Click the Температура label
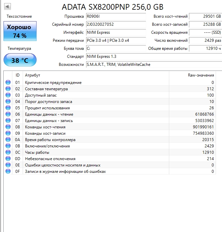 19,48
